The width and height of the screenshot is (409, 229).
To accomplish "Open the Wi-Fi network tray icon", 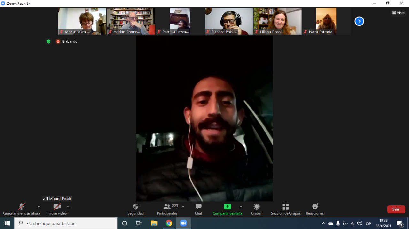I will point(352,223).
